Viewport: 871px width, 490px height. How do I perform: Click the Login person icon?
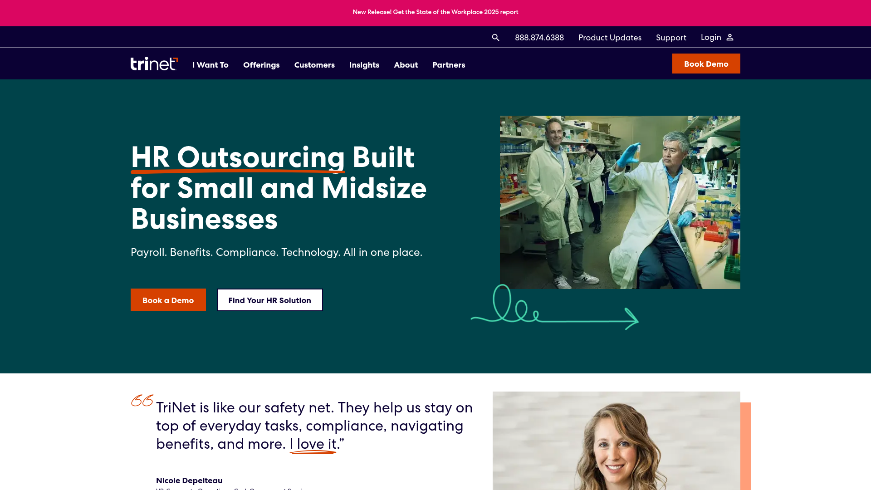click(x=730, y=37)
